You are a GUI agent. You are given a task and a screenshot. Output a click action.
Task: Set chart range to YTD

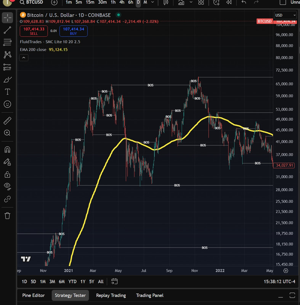[x=72, y=281]
